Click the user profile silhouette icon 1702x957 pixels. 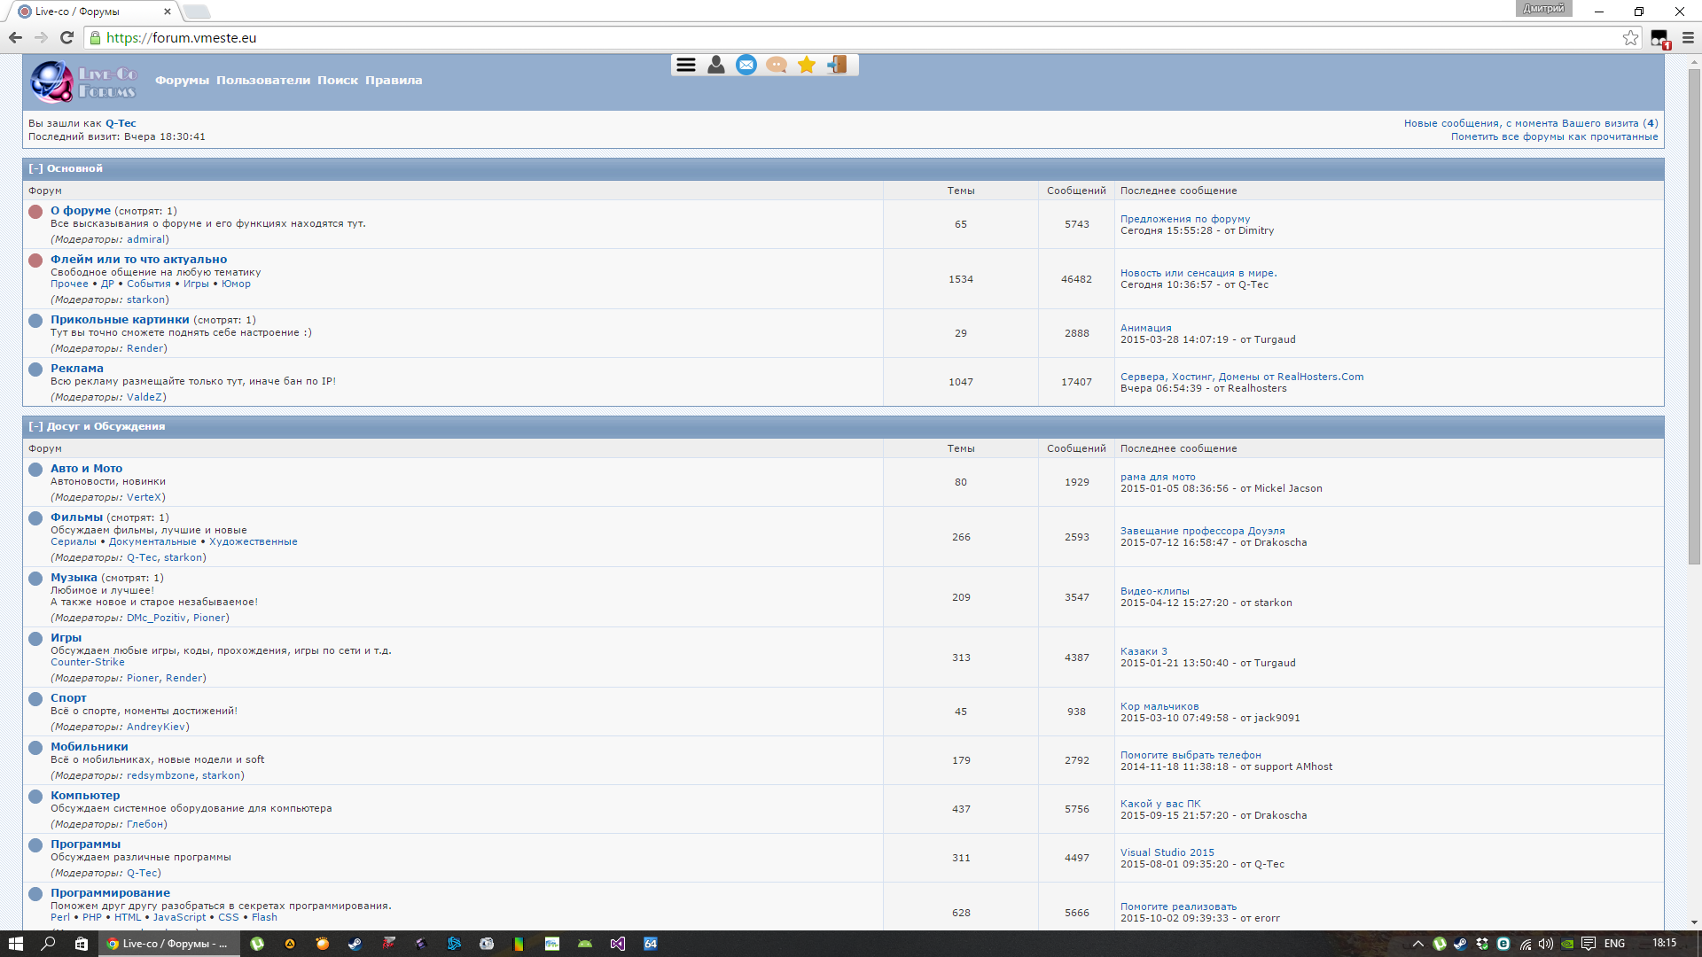716,65
